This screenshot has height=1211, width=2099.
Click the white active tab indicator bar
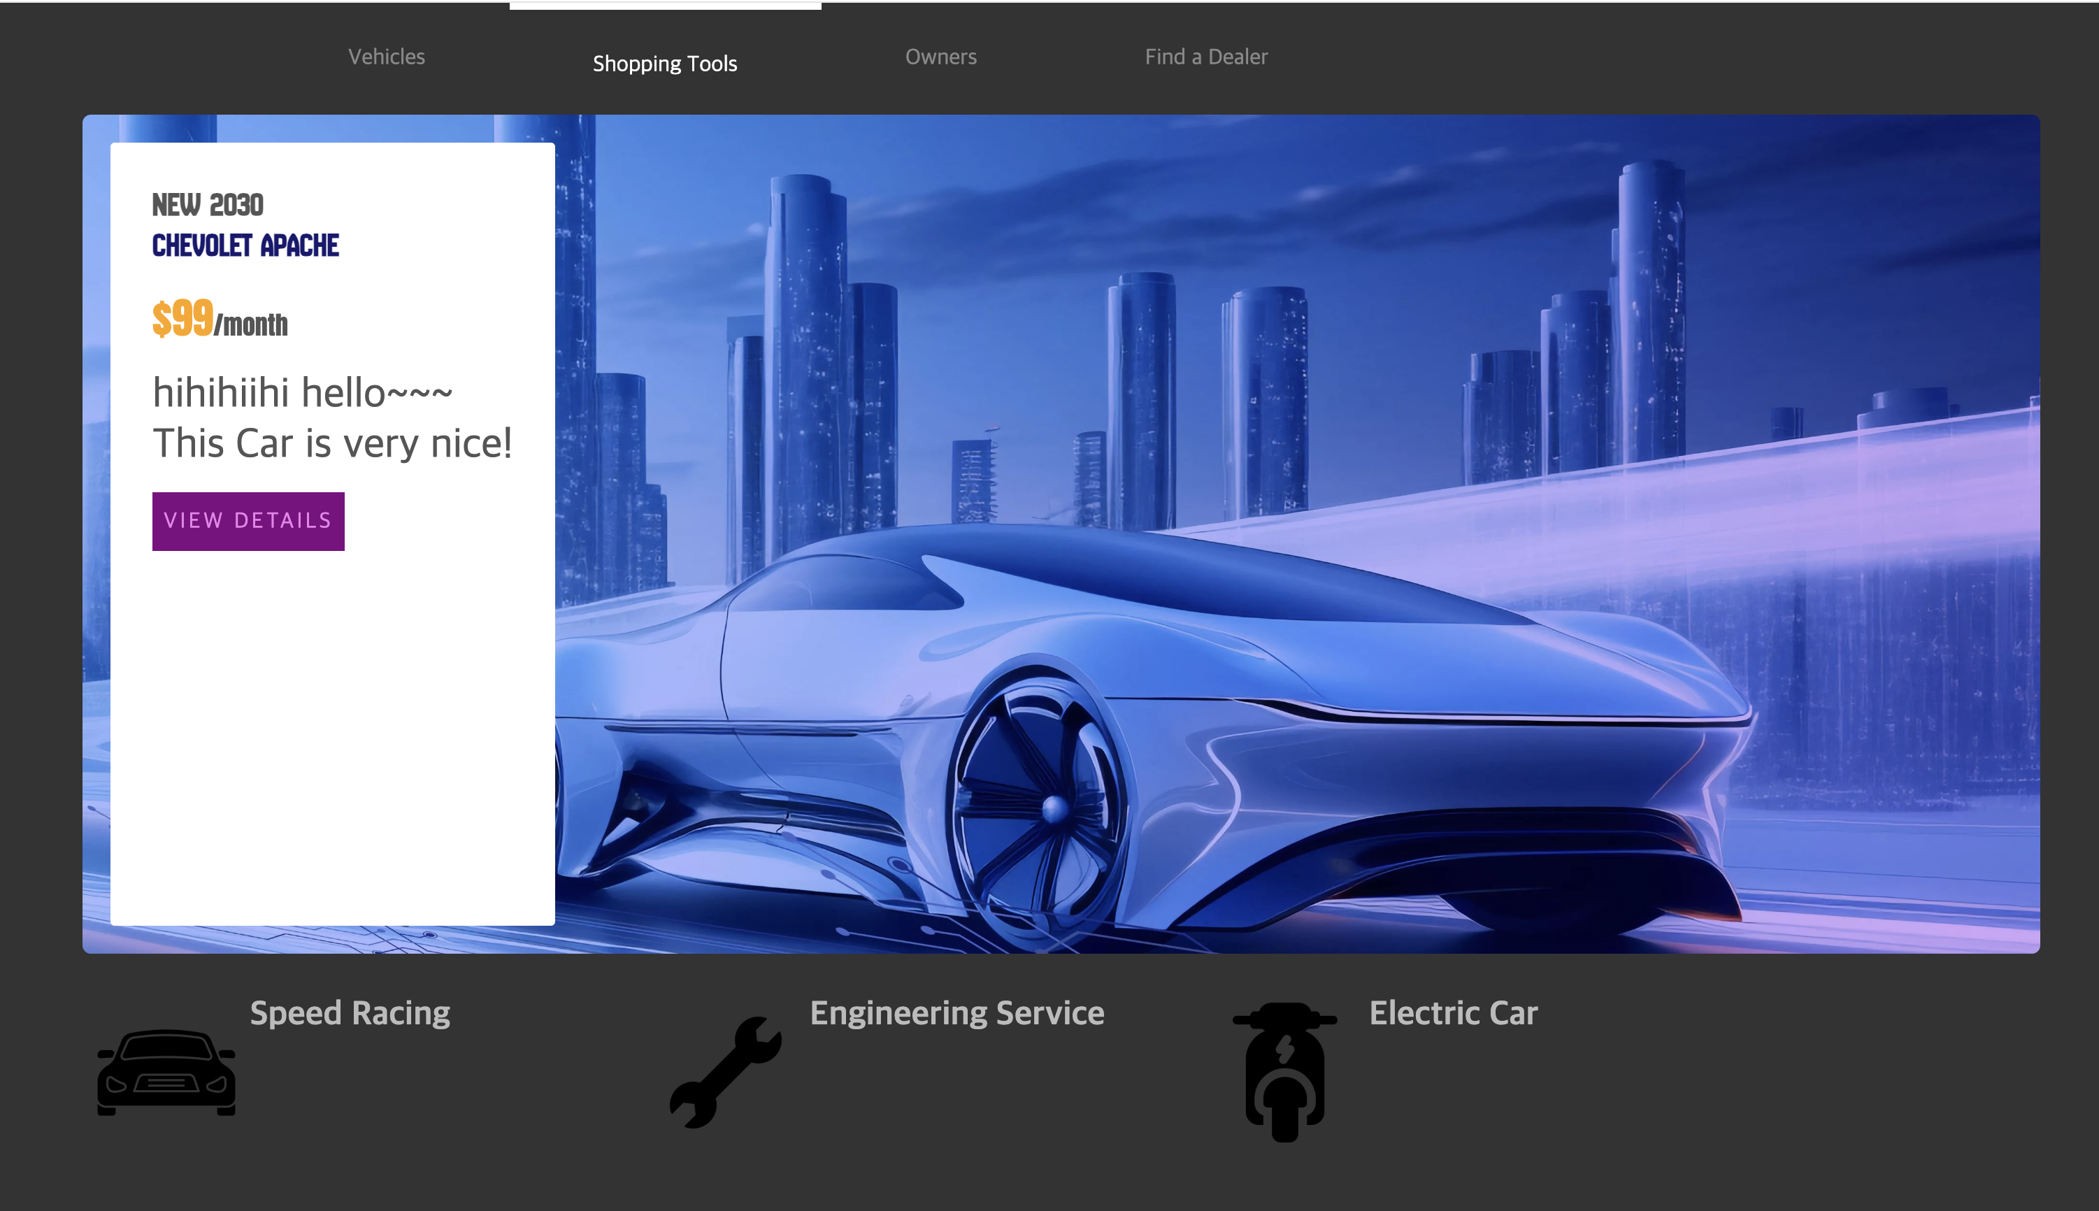[x=666, y=6]
